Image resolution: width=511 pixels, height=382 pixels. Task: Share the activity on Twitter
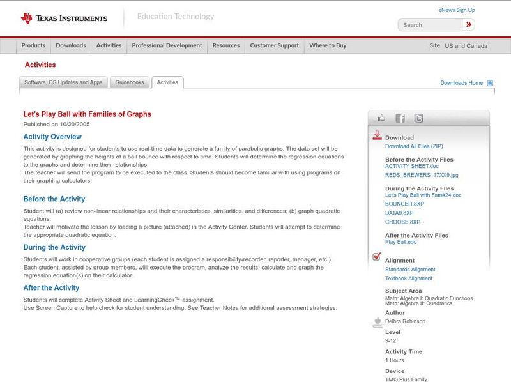point(418,118)
